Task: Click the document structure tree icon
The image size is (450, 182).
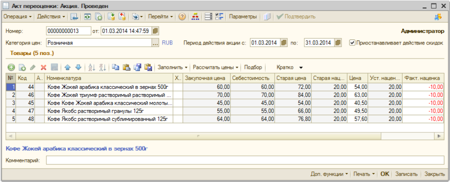Action: click(195, 17)
